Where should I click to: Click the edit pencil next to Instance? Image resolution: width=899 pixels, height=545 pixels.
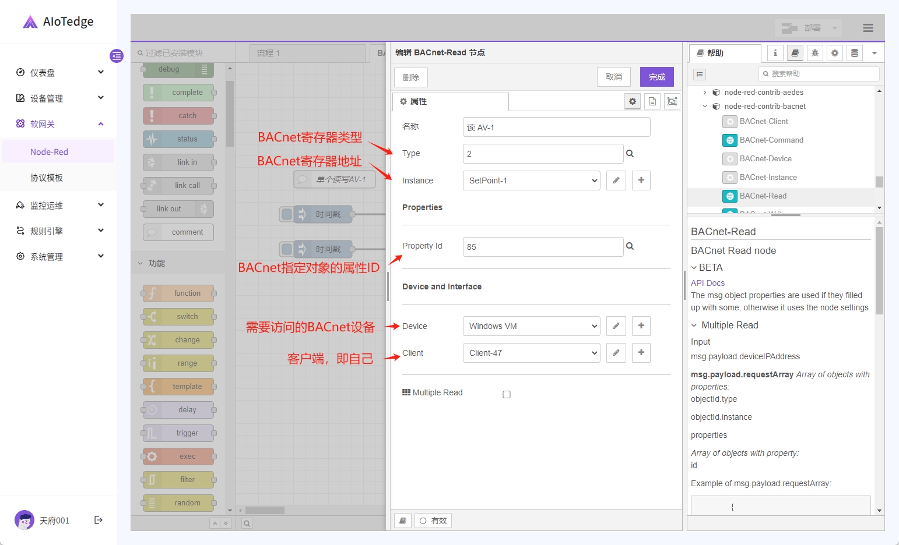[616, 181]
